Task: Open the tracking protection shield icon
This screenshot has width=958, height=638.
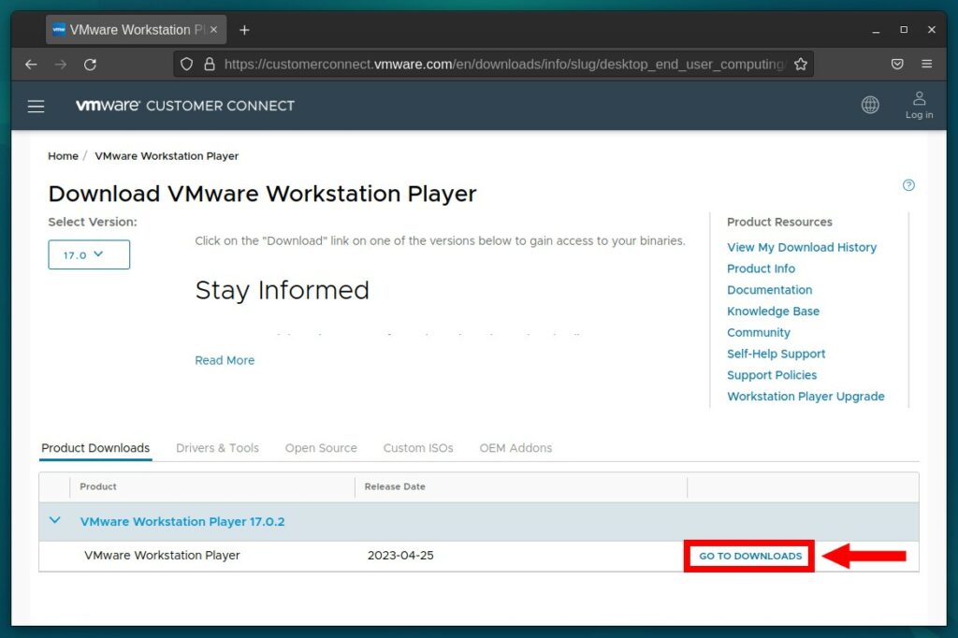Action: [x=187, y=65]
